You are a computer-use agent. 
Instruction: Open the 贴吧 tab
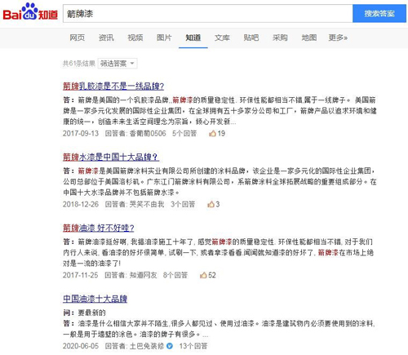click(x=251, y=38)
